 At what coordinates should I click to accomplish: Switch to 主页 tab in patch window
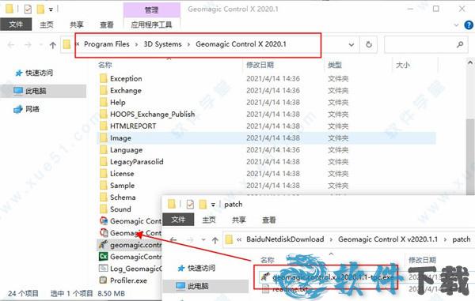coord(209,220)
